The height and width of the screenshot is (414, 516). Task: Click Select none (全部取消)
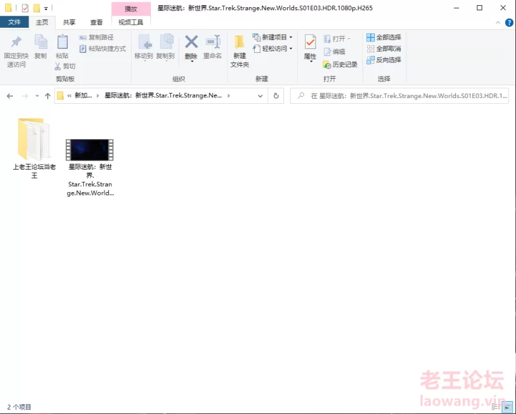tap(384, 49)
